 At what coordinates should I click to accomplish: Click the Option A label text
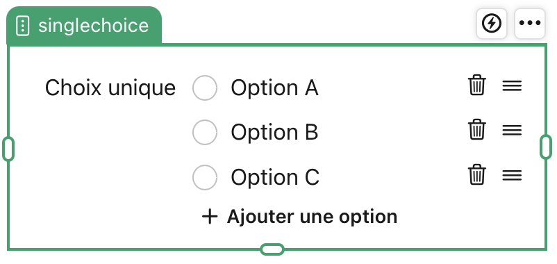(x=274, y=88)
